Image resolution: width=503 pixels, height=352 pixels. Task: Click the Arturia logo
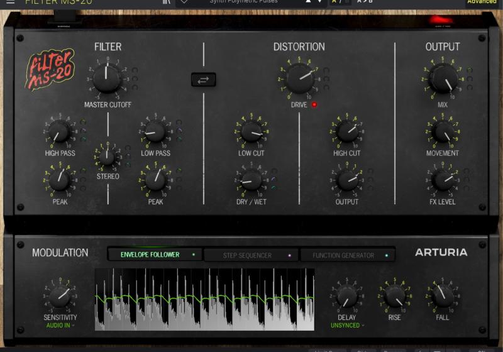pos(441,252)
